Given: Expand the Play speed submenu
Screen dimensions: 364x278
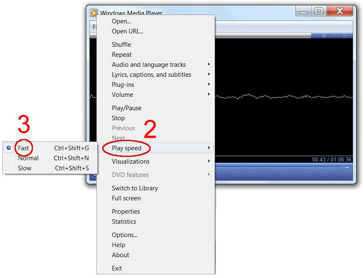Looking at the screenshot, I should click(126, 148).
